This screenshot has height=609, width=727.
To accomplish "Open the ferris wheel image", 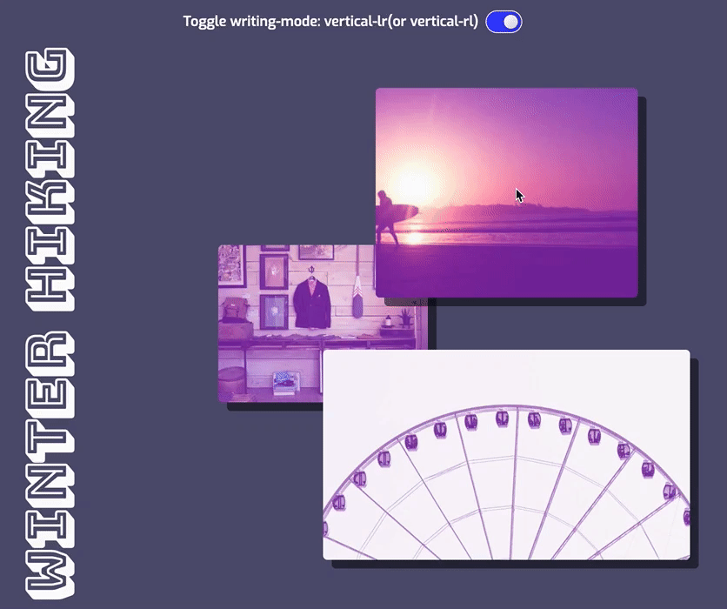I will [x=506, y=454].
